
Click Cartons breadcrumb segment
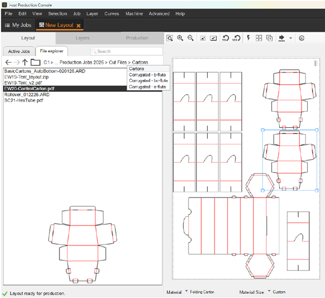(x=140, y=62)
